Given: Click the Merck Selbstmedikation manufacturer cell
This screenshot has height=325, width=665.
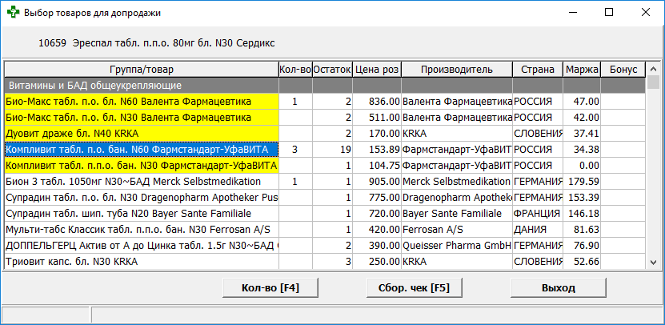Looking at the screenshot, I should point(457,182).
